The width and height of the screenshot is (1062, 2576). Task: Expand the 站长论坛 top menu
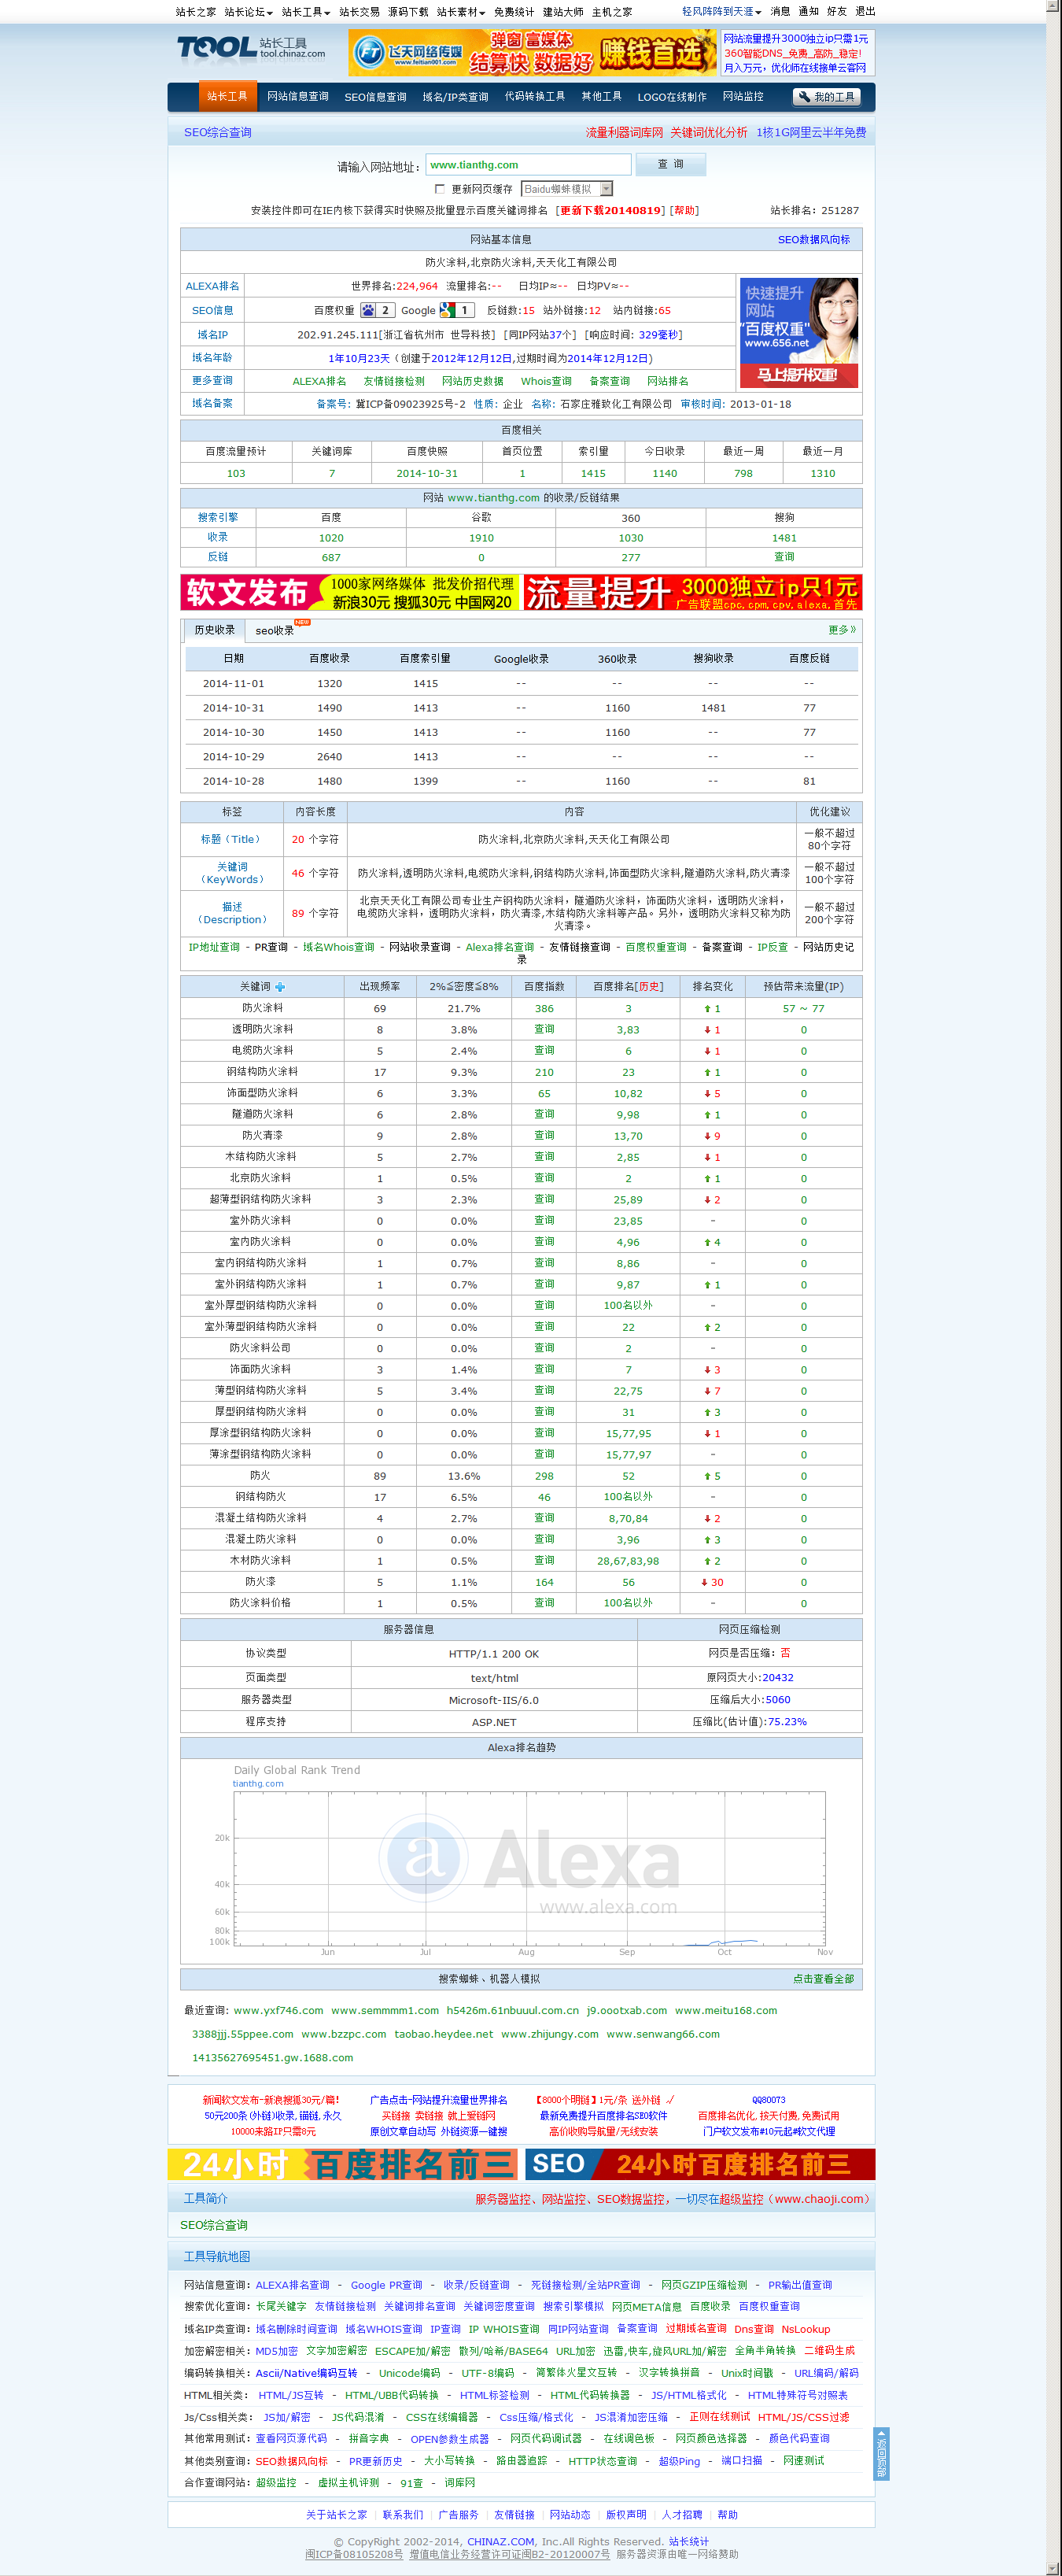[x=248, y=12]
